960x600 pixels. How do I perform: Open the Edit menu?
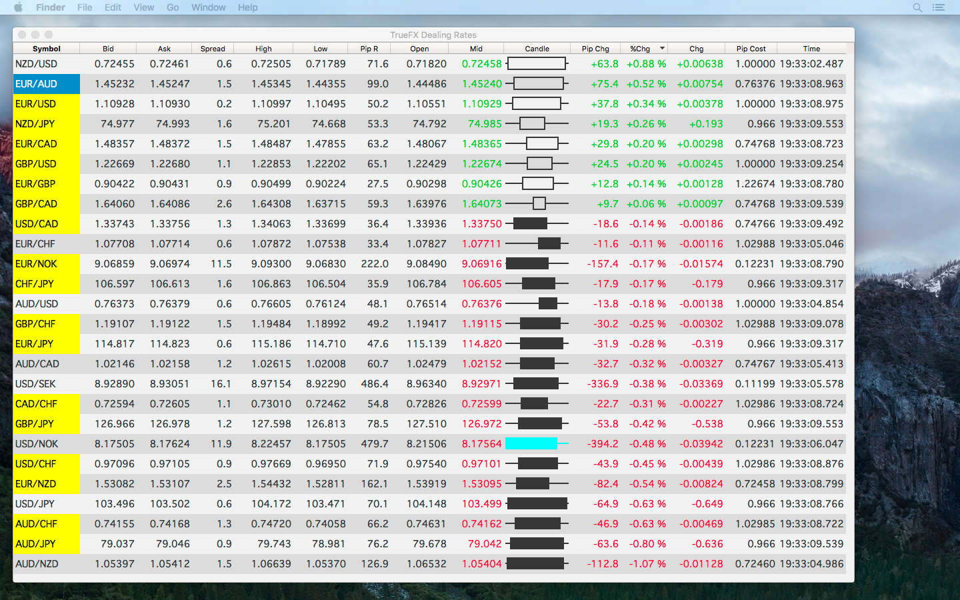pyautogui.click(x=113, y=7)
